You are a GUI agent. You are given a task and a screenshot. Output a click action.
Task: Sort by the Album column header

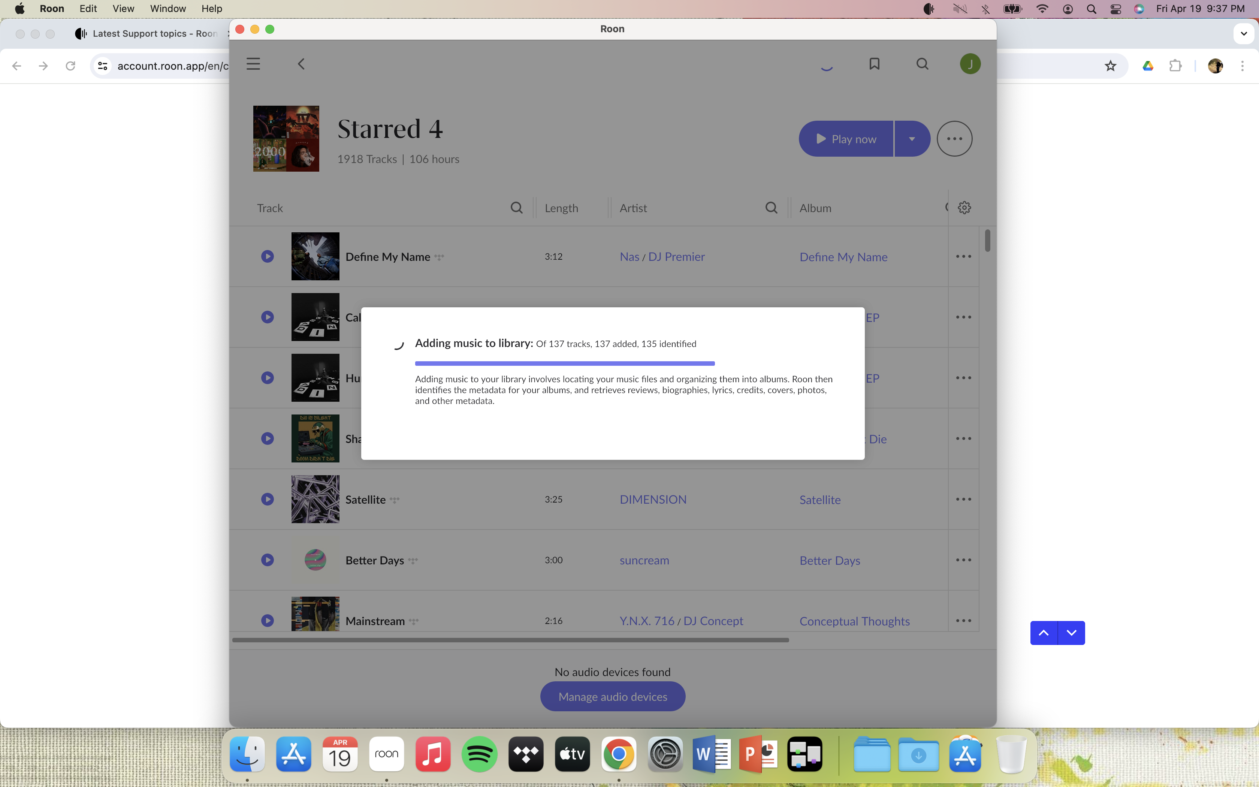point(815,208)
